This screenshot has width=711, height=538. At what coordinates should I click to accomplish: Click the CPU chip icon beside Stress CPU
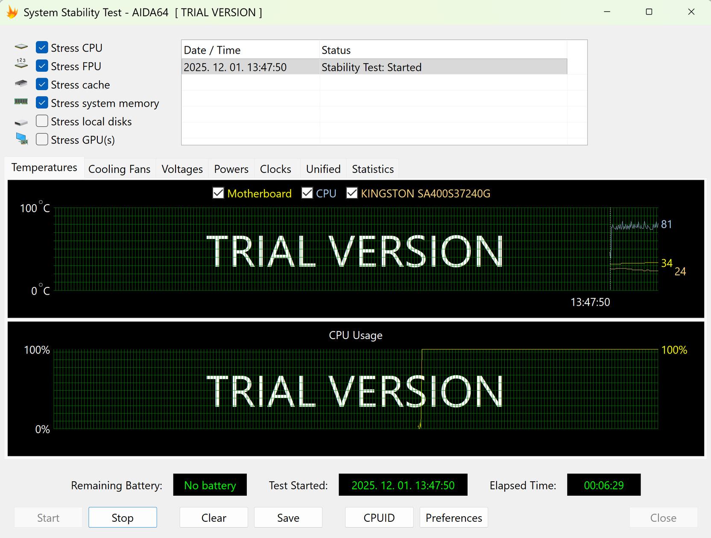[x=21, y=47]
